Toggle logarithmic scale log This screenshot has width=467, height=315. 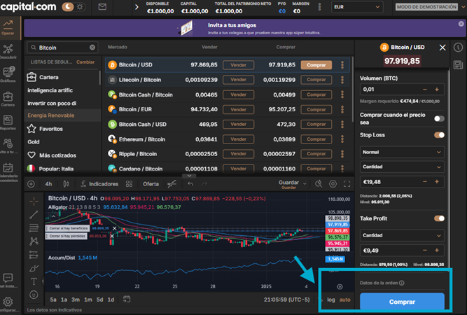pyautogui.click(x=331, y=300)
